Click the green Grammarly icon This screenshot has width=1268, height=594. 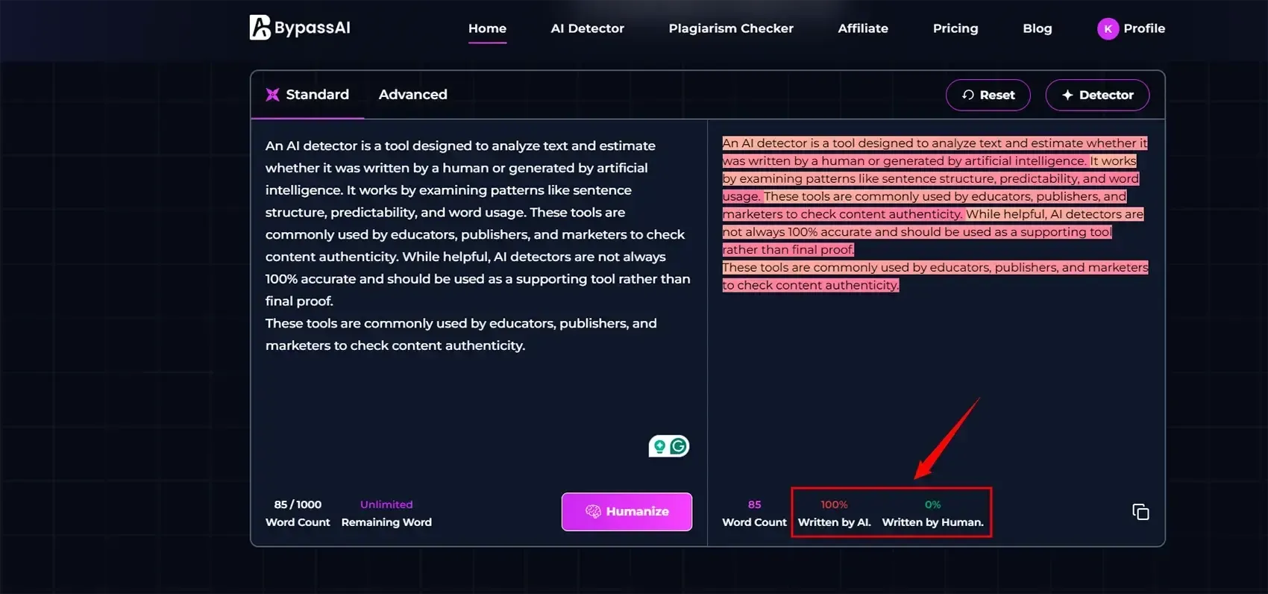click(679, 446)
